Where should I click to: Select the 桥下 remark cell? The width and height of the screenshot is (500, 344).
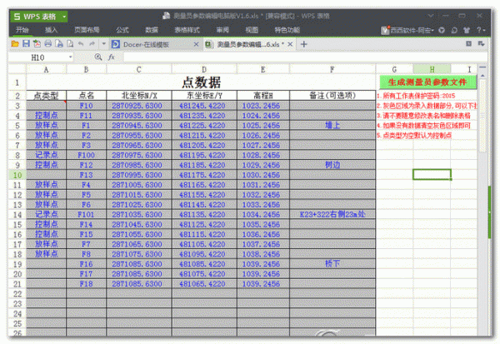pos(332,264)
